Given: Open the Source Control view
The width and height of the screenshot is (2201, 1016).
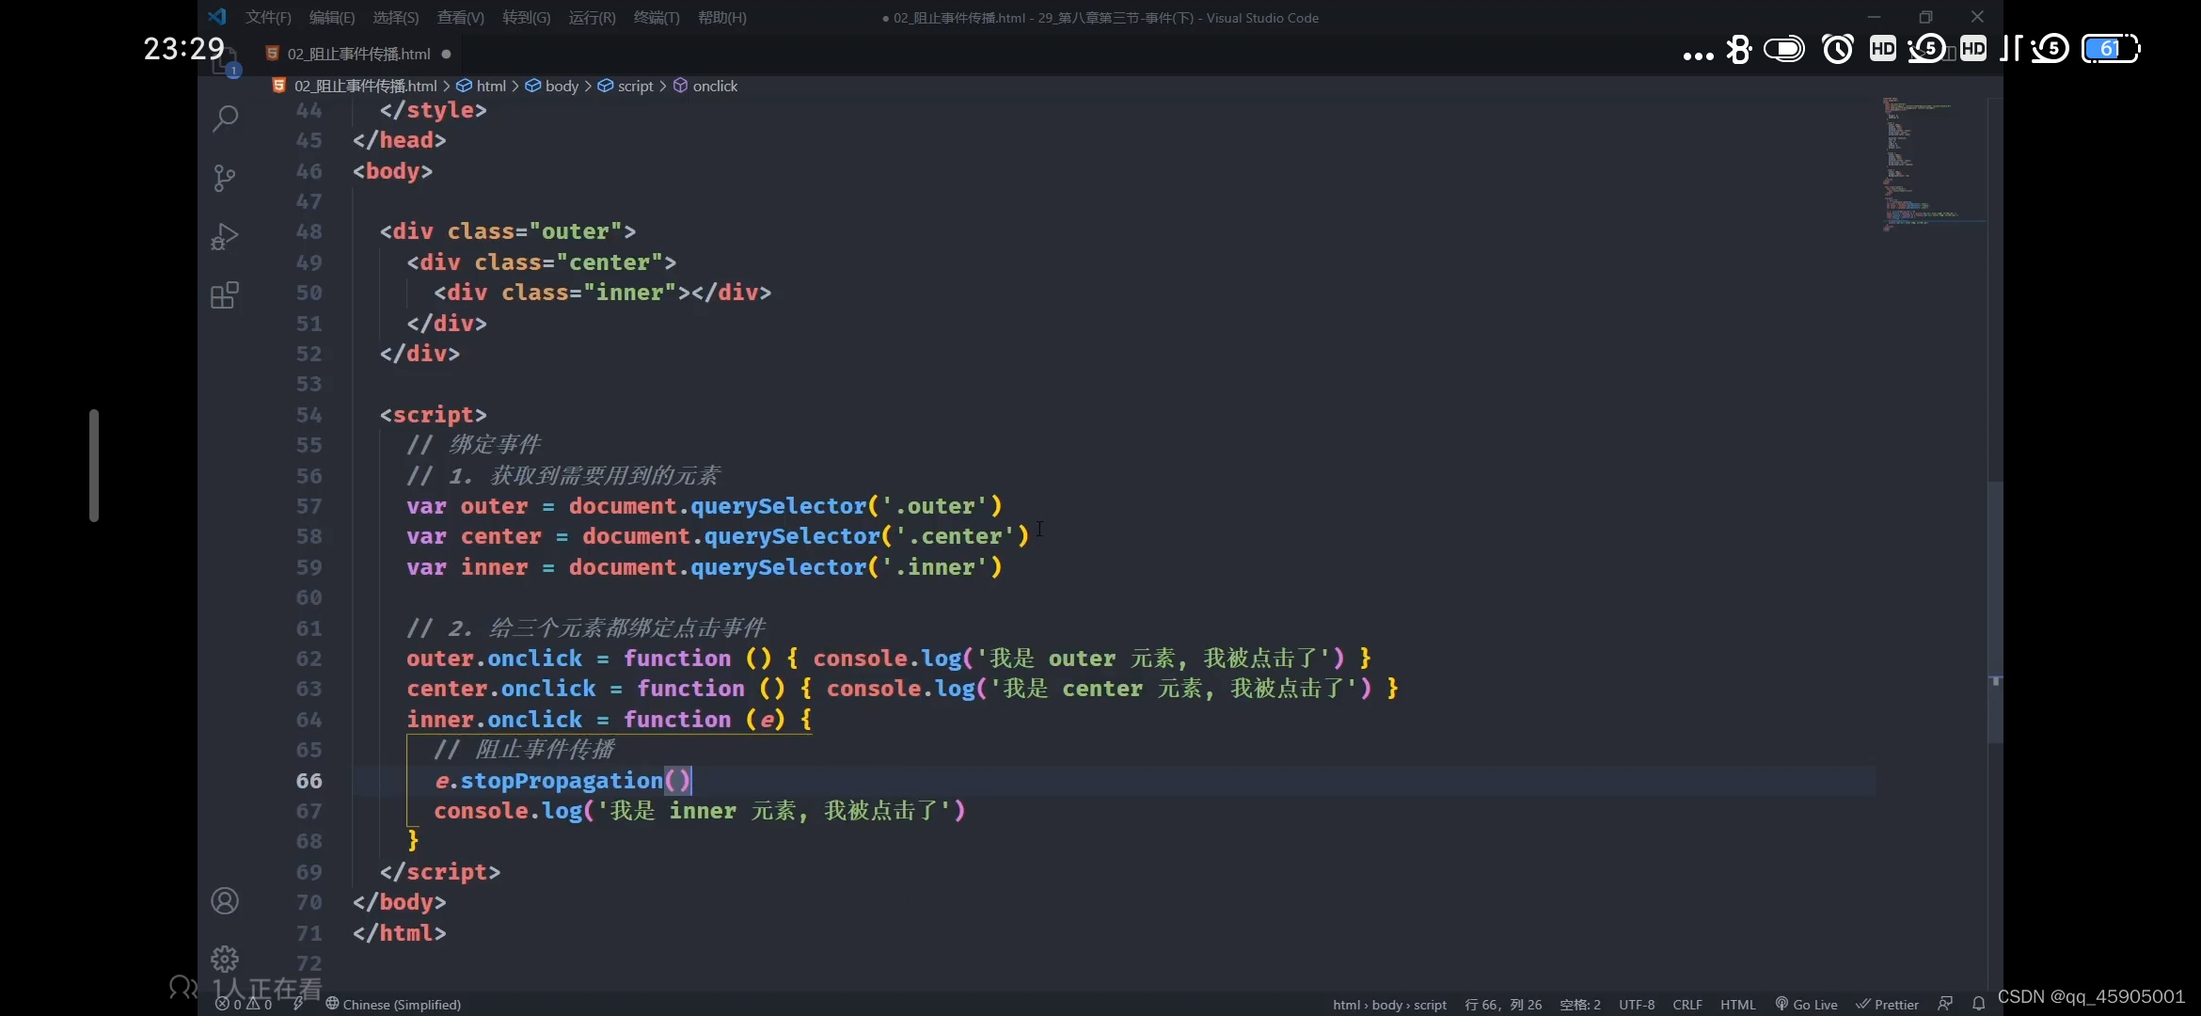Looking at the screenshot, I should pos(225,178).
